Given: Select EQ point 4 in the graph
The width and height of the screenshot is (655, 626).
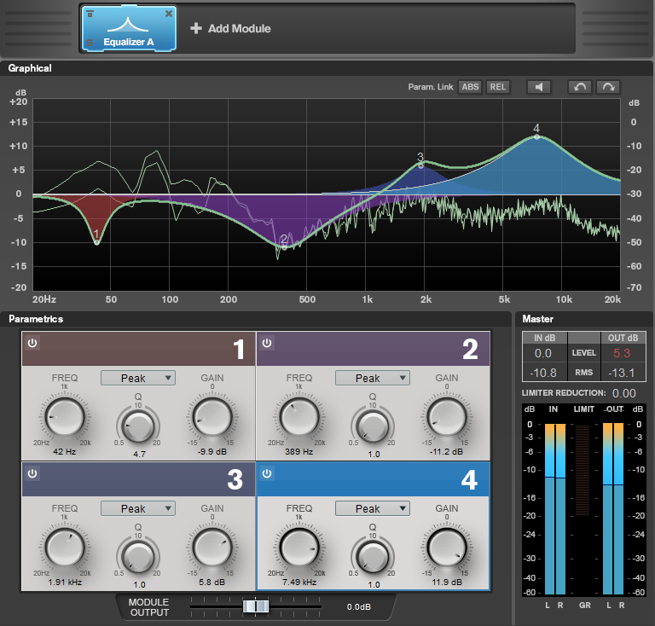Looking at the screenshot, I should coord(536,137).
